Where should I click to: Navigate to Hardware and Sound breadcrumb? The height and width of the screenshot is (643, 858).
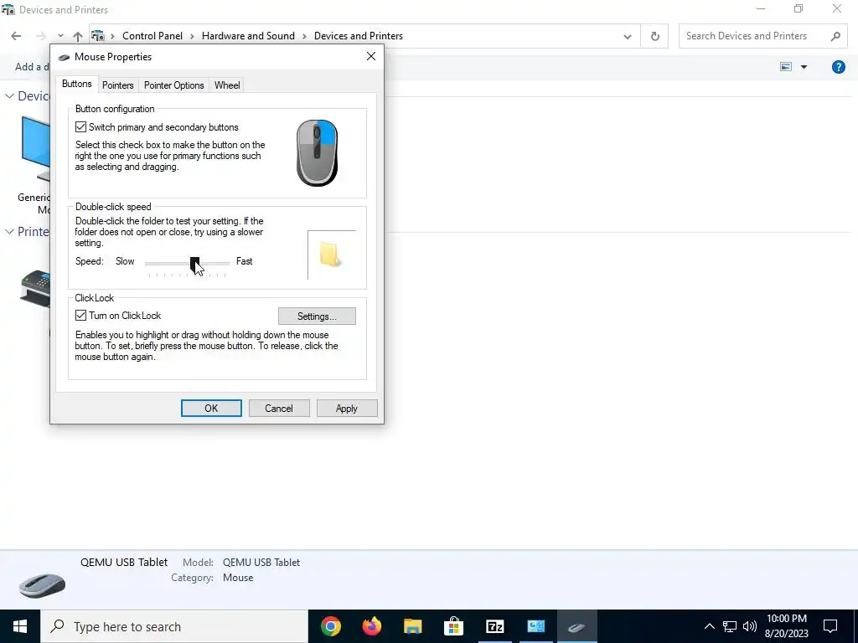tap(248, 36)
